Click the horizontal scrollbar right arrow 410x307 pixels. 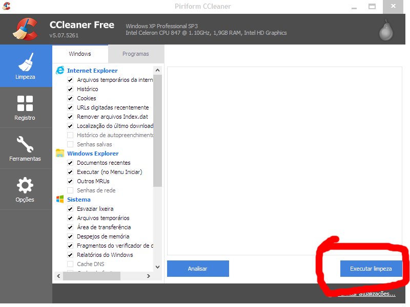pyautogui.click(x=149, y=276)
